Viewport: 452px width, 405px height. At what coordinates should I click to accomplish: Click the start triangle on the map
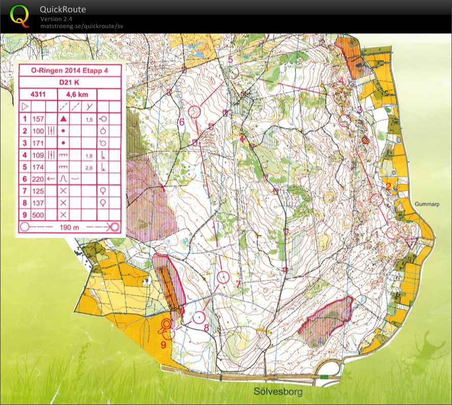pyautogui.click(x=411, y=242)
